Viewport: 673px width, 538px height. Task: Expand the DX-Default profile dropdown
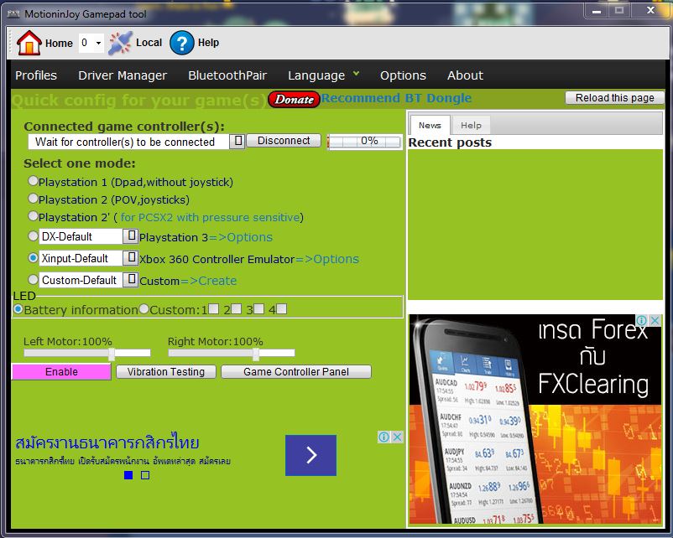(x=131, y=235)
